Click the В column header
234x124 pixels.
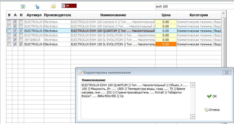(x=9, y=15)
